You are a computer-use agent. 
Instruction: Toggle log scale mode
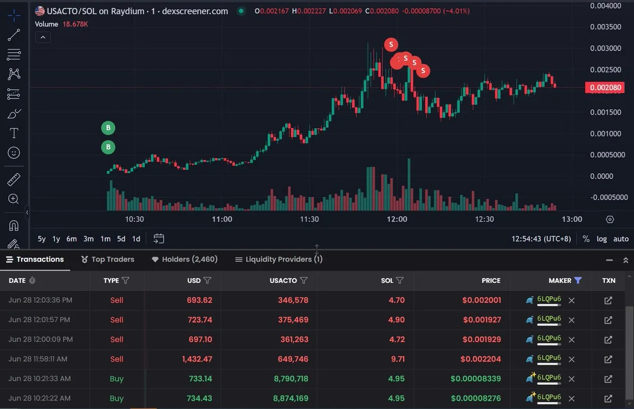(x=602, y=239)
